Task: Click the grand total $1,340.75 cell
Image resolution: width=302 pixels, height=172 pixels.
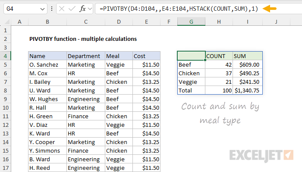Action: click(x=248, y=90)
